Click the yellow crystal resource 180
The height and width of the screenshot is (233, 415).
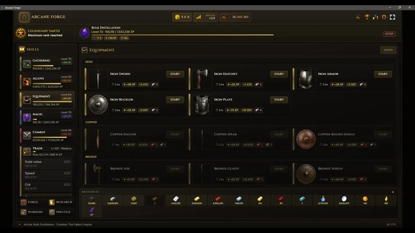(386, 200)
